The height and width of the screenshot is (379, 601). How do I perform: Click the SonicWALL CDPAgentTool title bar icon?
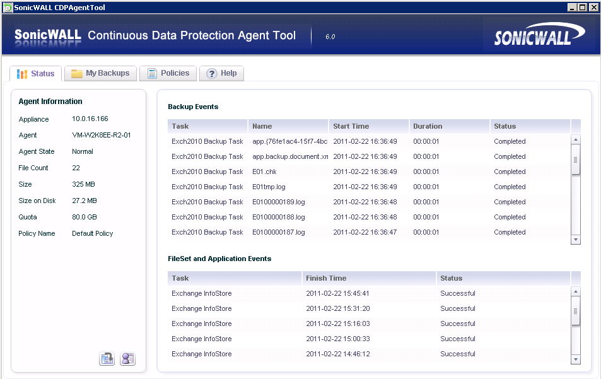coord(8,8)
